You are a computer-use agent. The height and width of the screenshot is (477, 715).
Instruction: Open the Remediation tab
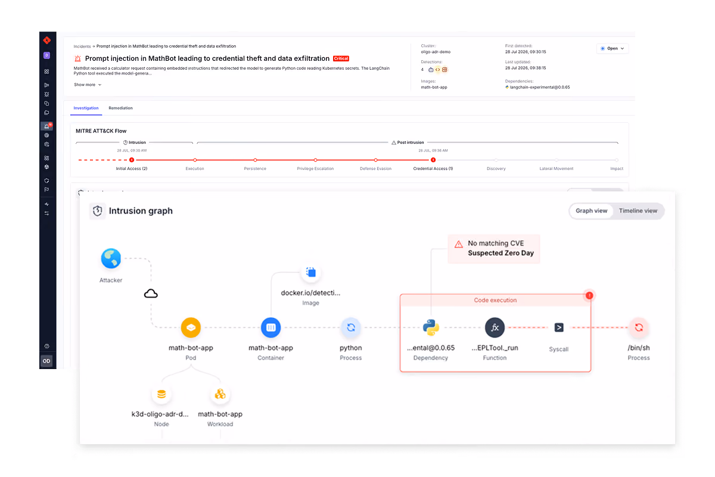120,108
